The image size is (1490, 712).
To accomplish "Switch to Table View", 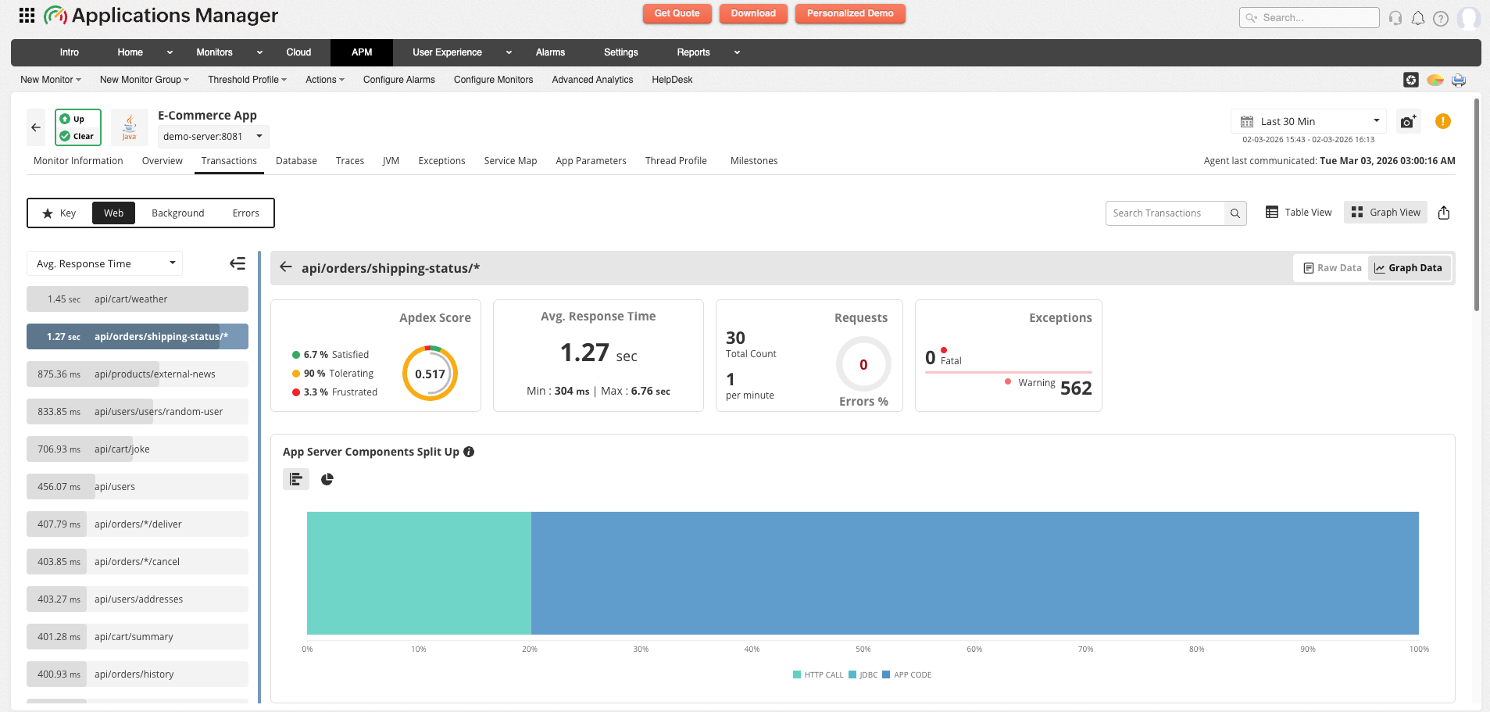I will coord(1299,213).
